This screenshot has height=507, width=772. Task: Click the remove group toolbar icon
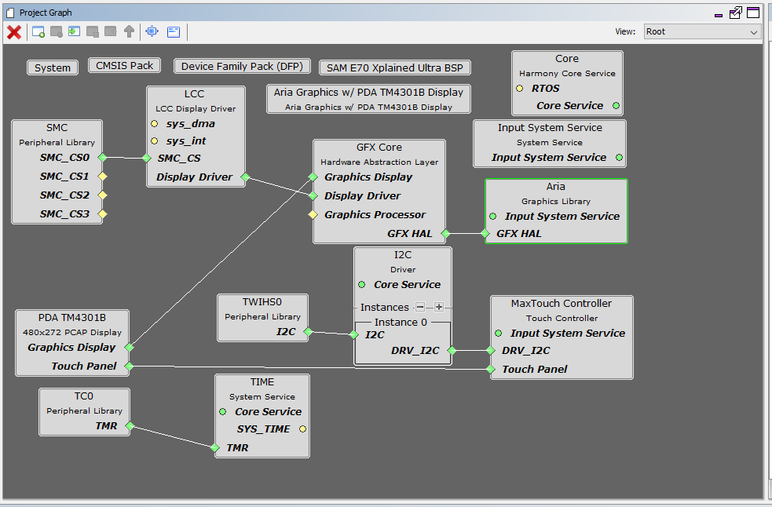point(56,32)
